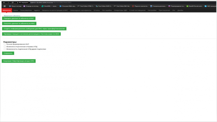Image resolution: width=217 pixels, height=122 pixels.
Task: Open 'Free Online HTML F...' bookmark
Action: (x=86, y=6)
